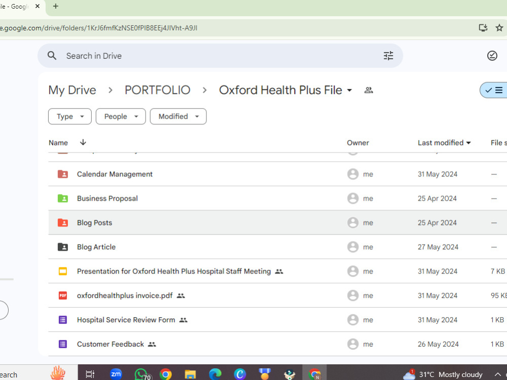This screenshot has height=380, width=507.
Task: Open Zoom from the taskbar
Action: [116, 374]
